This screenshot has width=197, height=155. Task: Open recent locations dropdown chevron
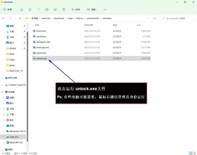(15, 18)
